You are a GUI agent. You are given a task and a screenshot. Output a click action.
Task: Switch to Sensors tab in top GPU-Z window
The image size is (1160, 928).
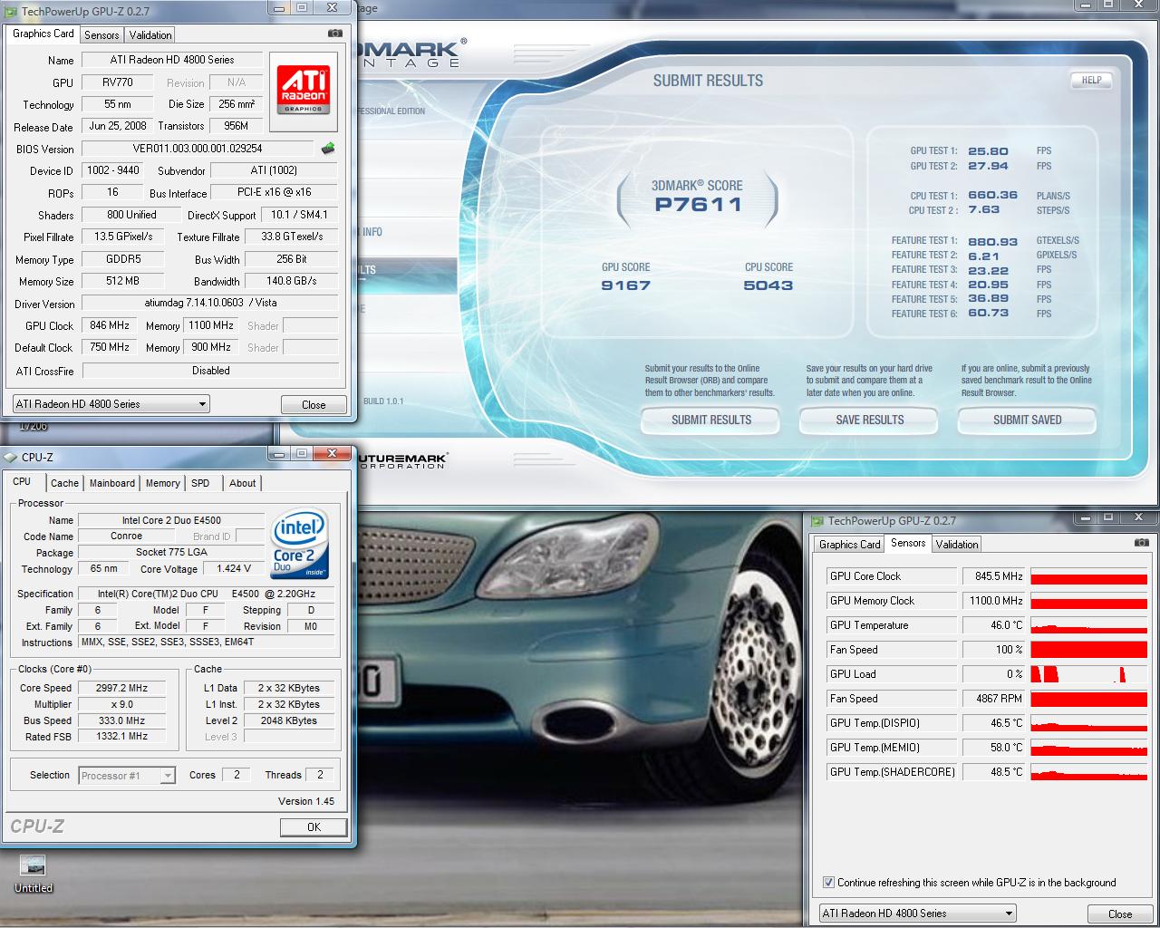[101, 35]
